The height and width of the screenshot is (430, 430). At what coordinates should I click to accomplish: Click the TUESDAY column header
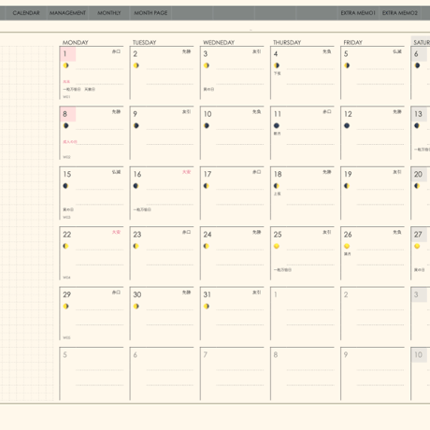(145, 42)
